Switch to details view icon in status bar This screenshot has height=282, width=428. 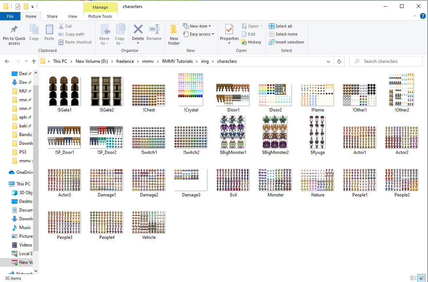413,278
